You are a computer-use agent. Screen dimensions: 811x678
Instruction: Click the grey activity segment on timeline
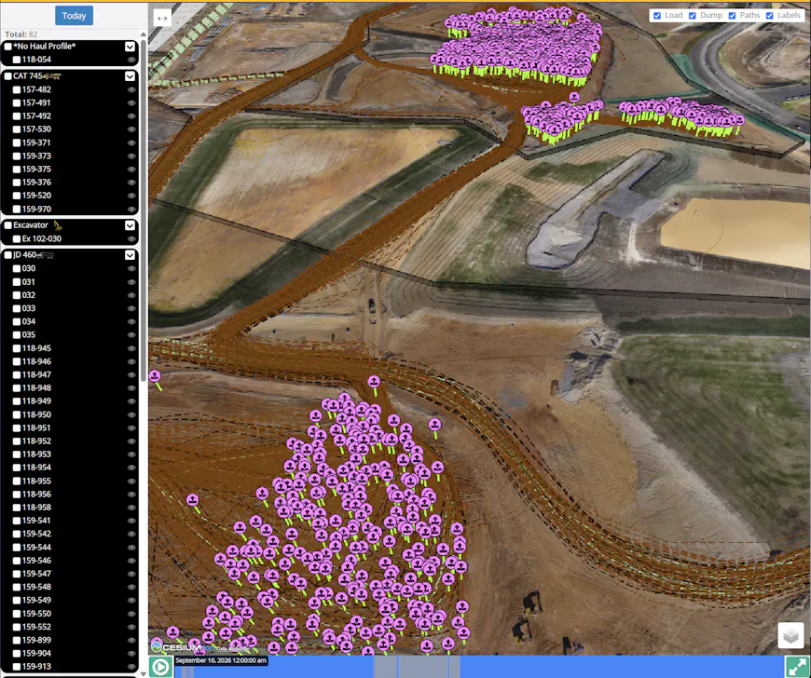(417, 667)
